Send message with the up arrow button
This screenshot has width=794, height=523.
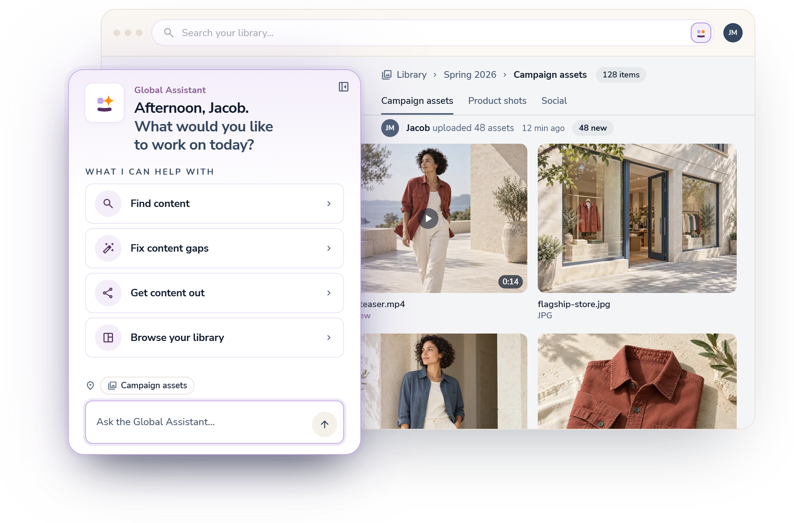pos(324,424)
